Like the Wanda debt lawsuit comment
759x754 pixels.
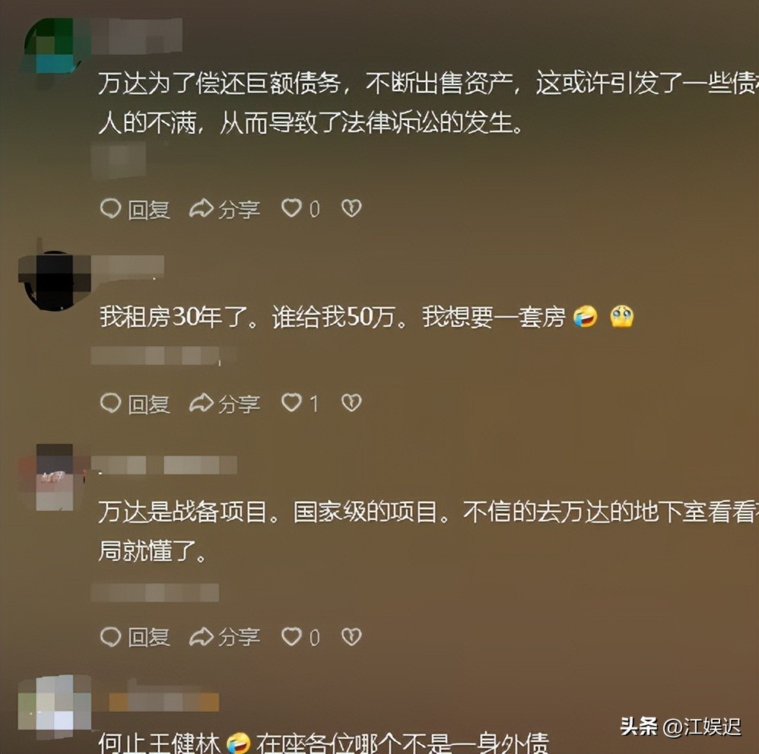click(x=300, y=209)
